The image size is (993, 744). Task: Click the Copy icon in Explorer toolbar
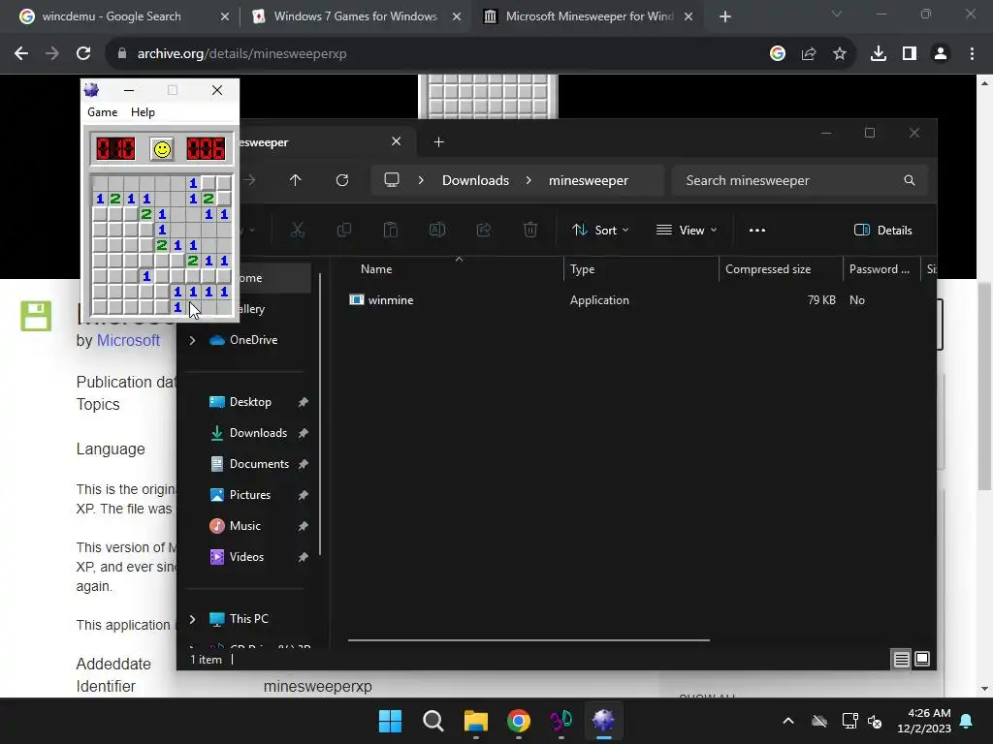tap(344, 231)
